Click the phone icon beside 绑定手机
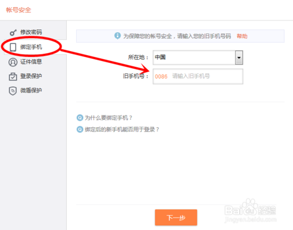293x230 pixels. 13,47
